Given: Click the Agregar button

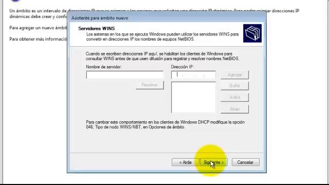Looking at the screenshot, I should coord(234,75).
